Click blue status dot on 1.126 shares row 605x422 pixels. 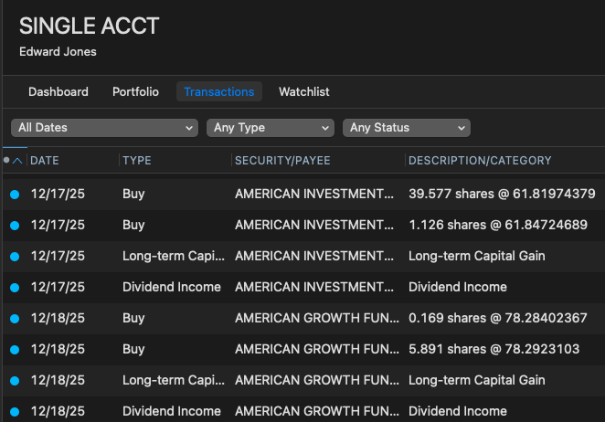pyautogui.click(x=14, y=226)
